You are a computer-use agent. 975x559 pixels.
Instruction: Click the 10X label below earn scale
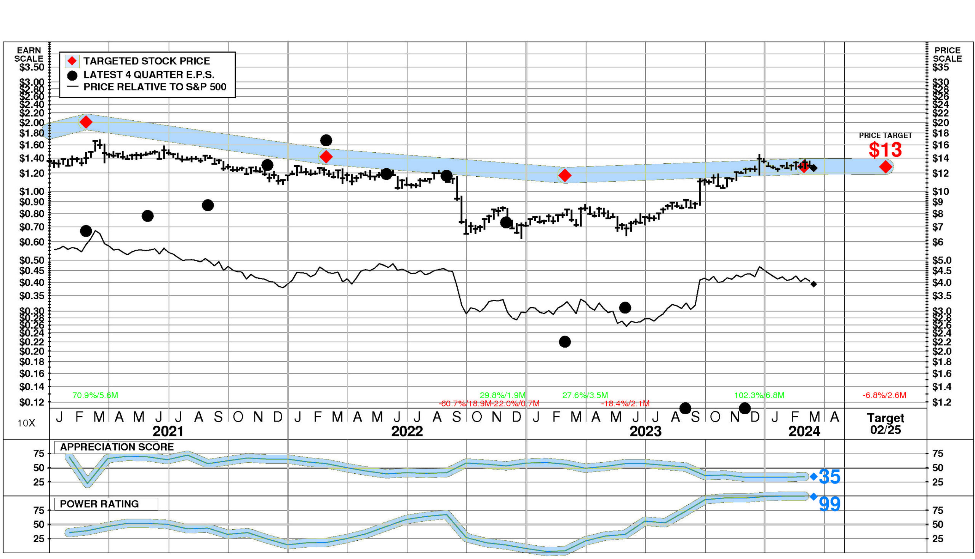point(26,423)
